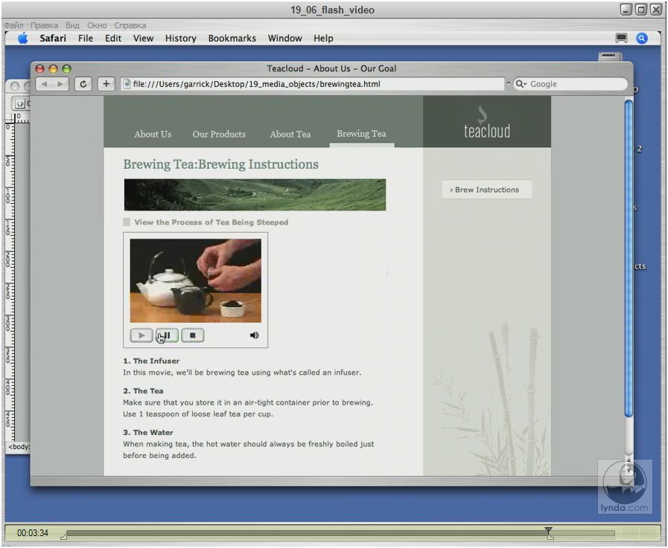The width and height of the screenshot is (668, 548).
Task: Open the Help menu in Safari
Action: pos(323,38)
